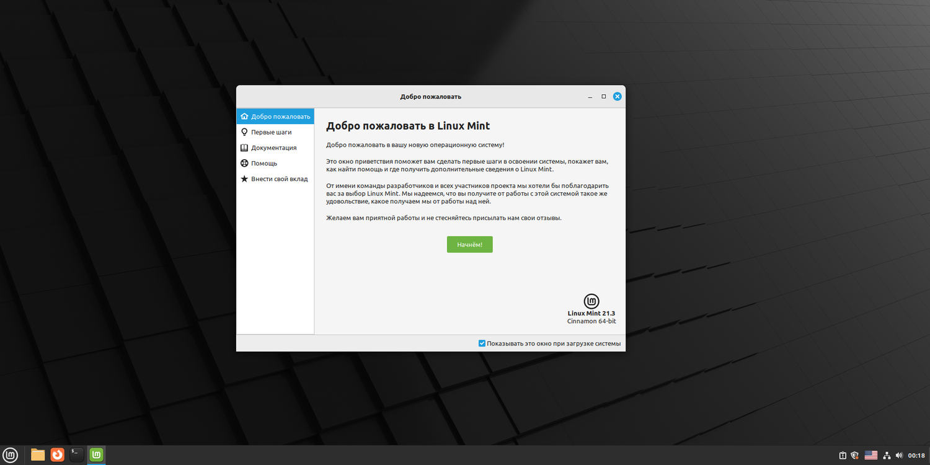930x465 pixels.
Task: Close the Welcome window
Action: point(618,97)
